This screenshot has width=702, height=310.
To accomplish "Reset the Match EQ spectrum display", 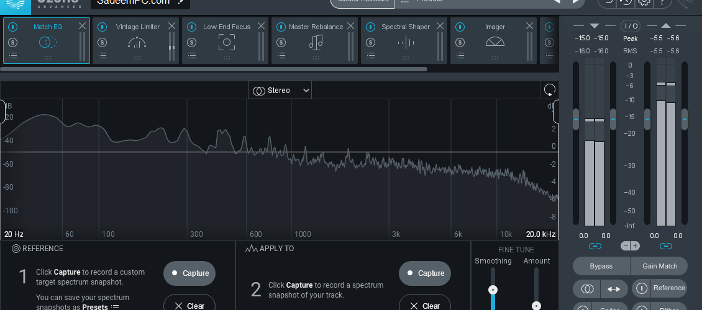I will (x=549, y=91).
